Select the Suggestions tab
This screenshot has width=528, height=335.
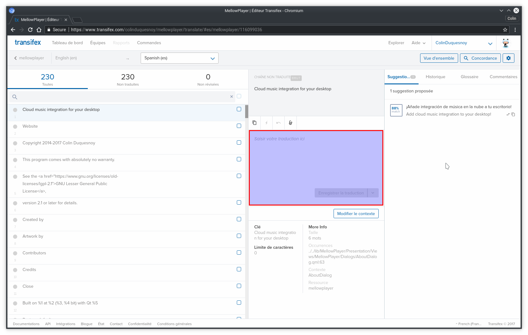point(401,77)
